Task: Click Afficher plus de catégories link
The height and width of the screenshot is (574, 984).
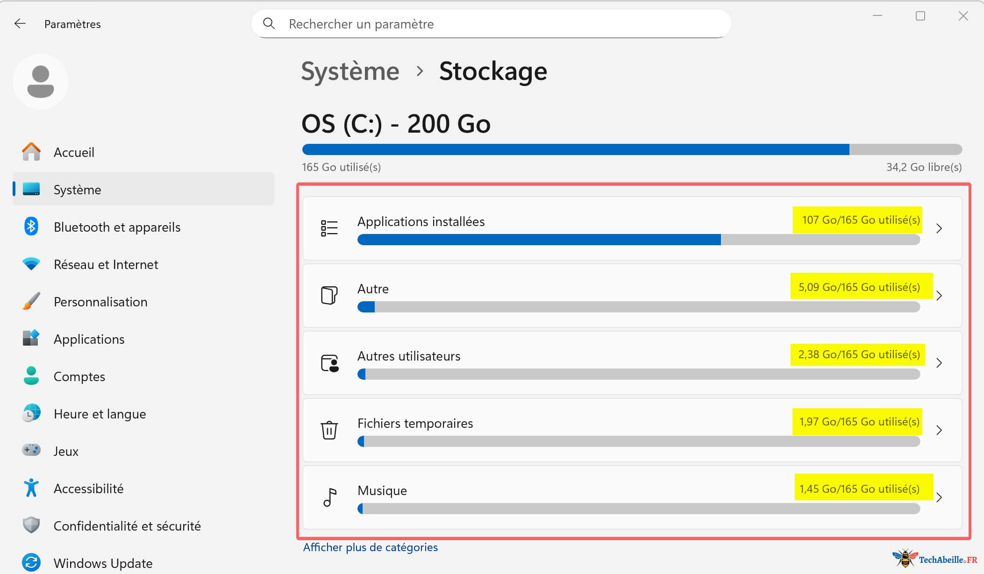Action: coord(371,547)
